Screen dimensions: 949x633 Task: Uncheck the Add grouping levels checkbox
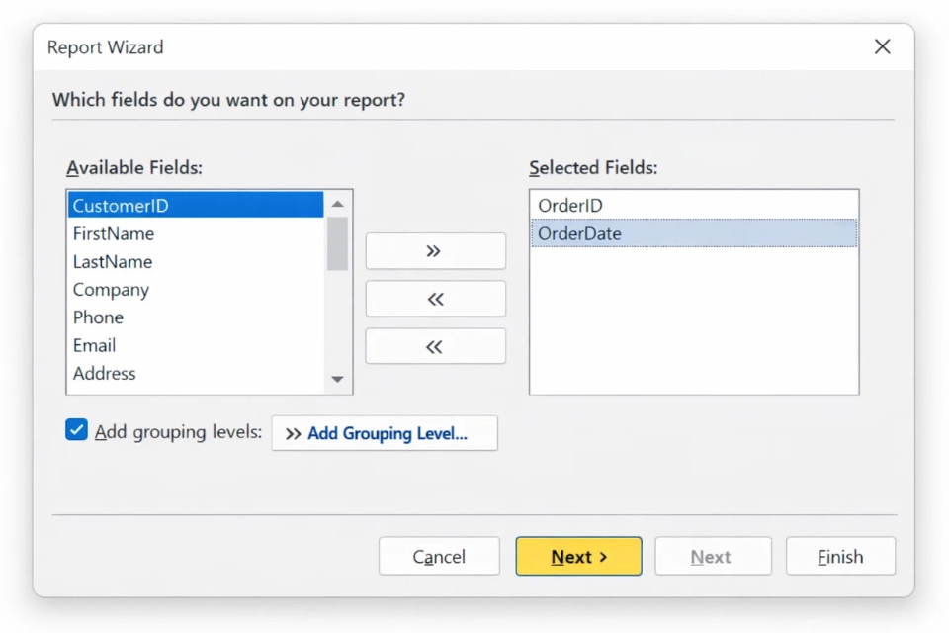tap(77, 430)
